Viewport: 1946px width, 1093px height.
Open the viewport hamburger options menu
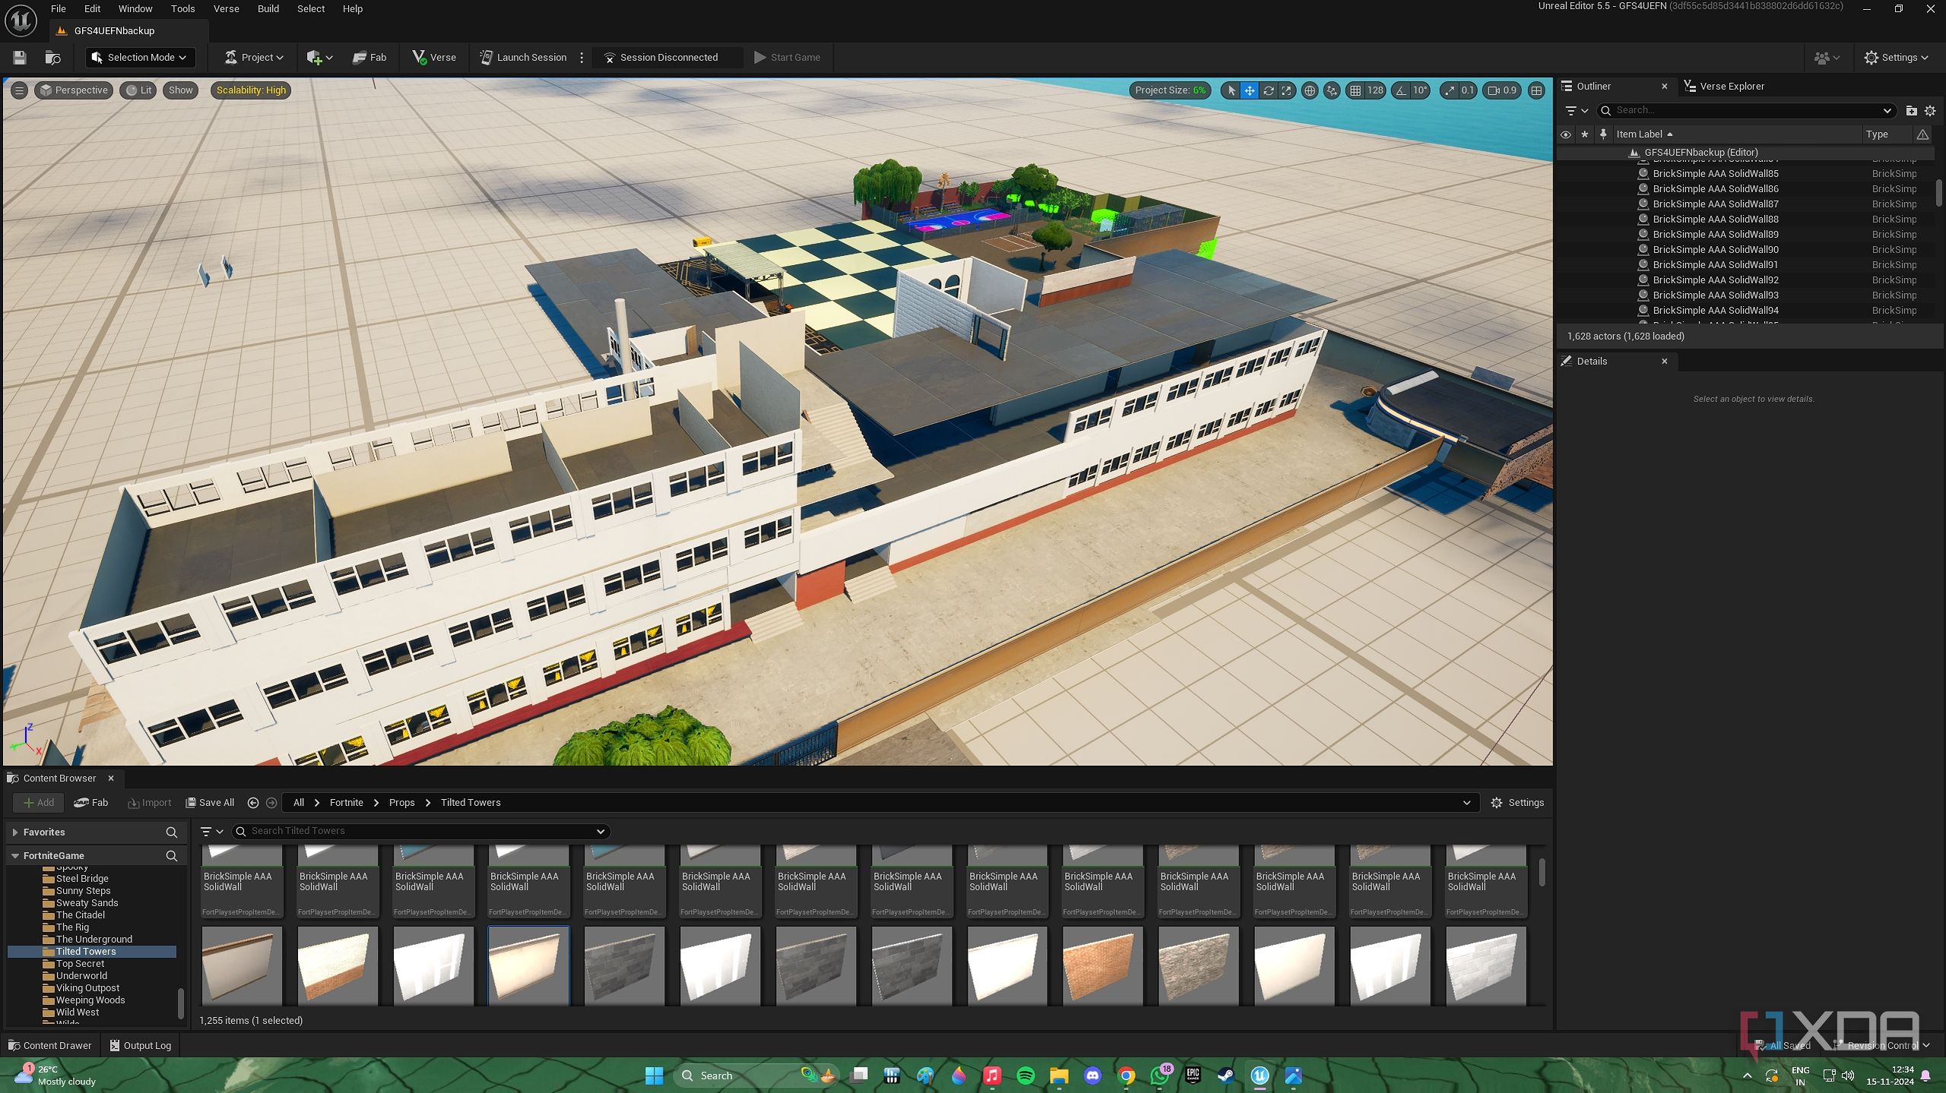tap(19, 90)
